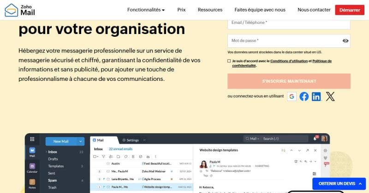Click the red Démarrer button
369x193 pixels.
click(350, 10)
